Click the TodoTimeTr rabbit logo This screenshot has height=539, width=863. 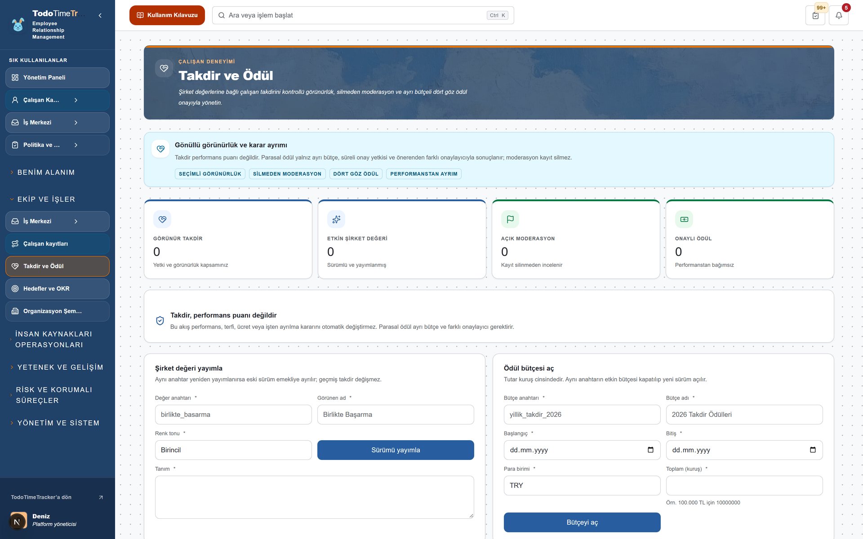coord(18,25)
